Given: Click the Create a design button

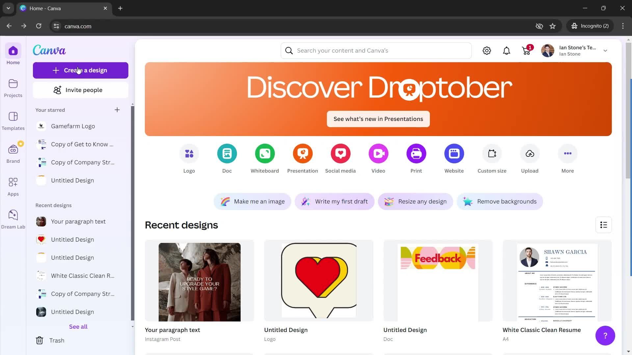Looking at the screenshot, I should click(x=80, y=70).
